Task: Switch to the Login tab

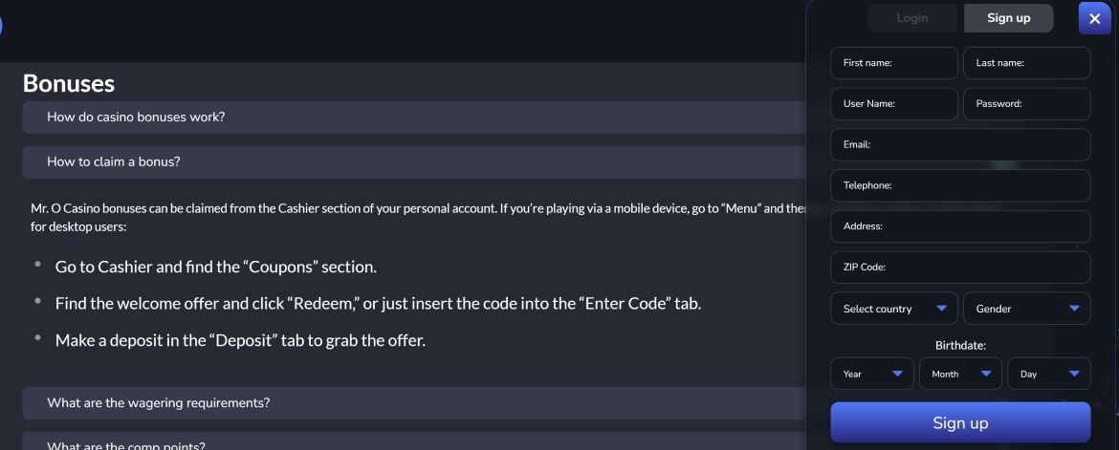Action: pyautogui.click(x=911, y=18)
